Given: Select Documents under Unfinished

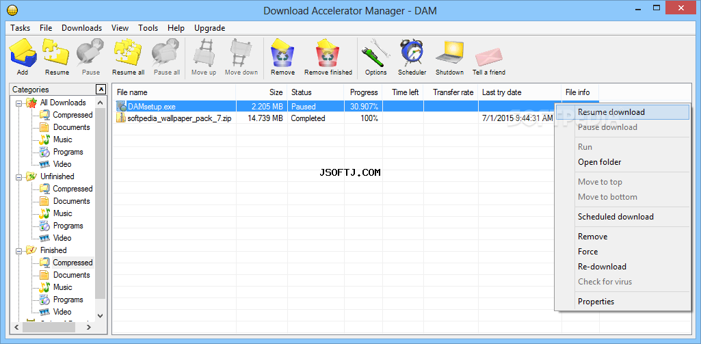Looking at the screenshot, I should point(72,201).
